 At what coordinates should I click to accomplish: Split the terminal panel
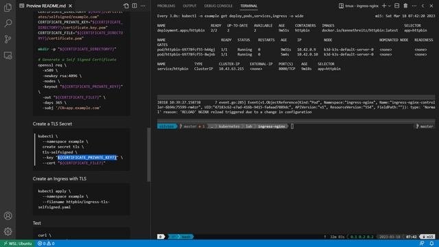tap(396, 5)
